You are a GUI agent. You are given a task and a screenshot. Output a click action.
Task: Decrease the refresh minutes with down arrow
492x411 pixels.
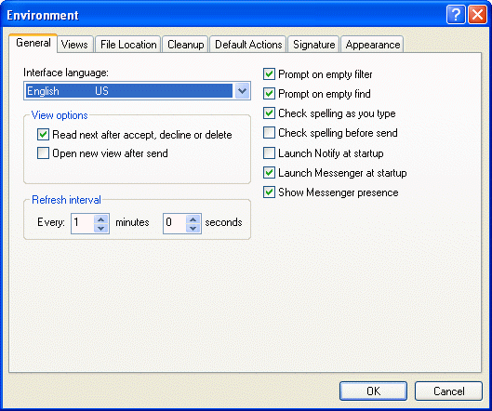pos(101,228)
